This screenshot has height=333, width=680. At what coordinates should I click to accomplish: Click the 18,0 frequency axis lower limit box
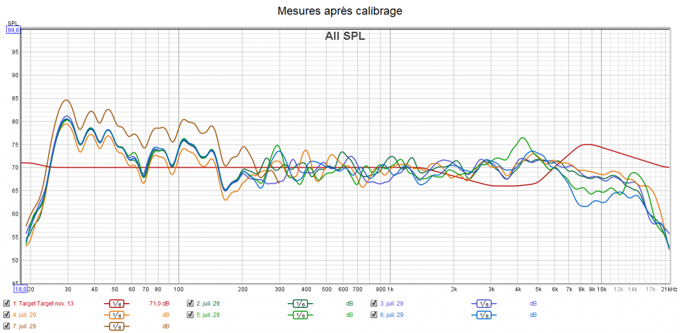[x=21, y=289]
